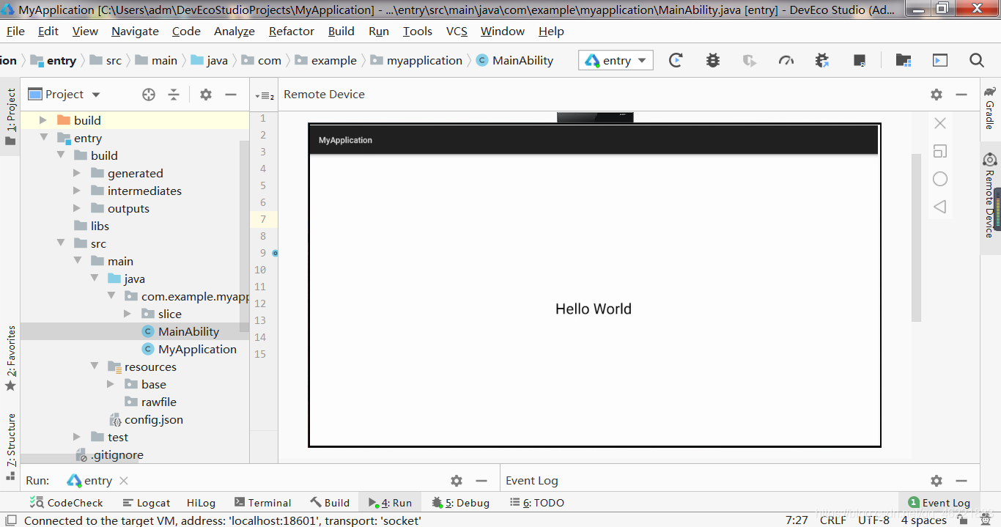Open the project structure icon

904,61
